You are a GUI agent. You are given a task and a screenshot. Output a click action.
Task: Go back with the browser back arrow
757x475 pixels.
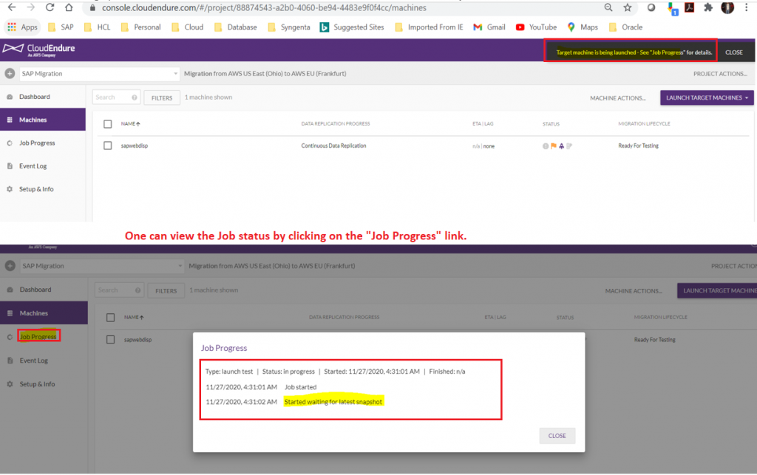(x=12, y=7)
